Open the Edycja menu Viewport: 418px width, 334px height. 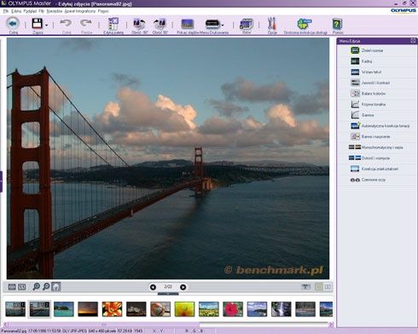(x=16, y=11)
